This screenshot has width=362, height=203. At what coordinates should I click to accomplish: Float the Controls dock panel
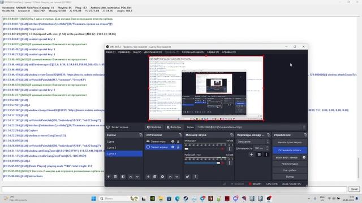tap(305, 135)
